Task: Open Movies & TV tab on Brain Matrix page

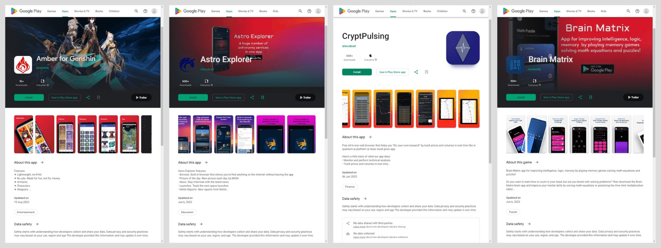Action: pyautogui.click(x=574, y=11)
